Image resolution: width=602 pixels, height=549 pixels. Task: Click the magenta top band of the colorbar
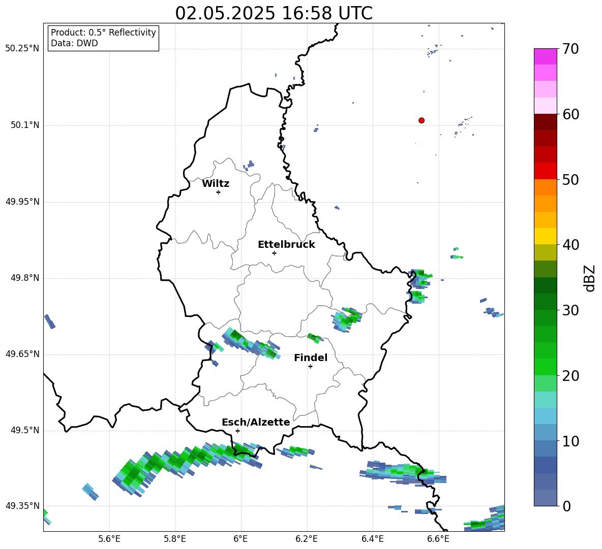545,56
